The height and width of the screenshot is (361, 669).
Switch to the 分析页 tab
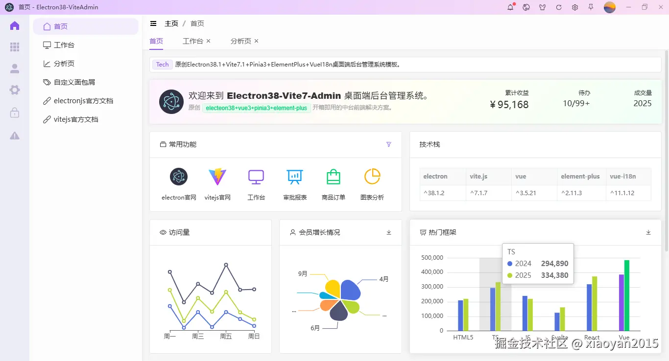239,41
